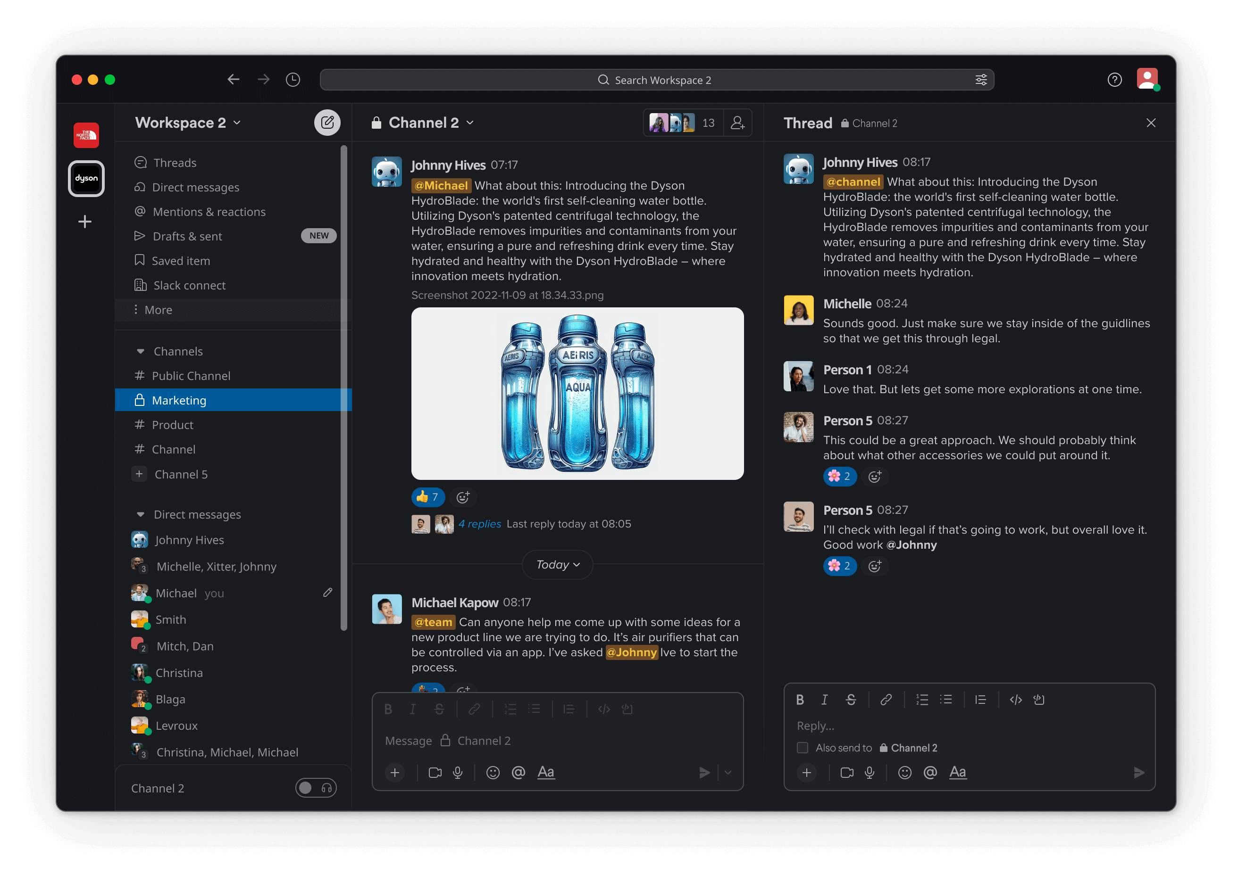Open emoji picker in thread reply toolbar
Screen dimensions: 1238x874
click(905, 773)
